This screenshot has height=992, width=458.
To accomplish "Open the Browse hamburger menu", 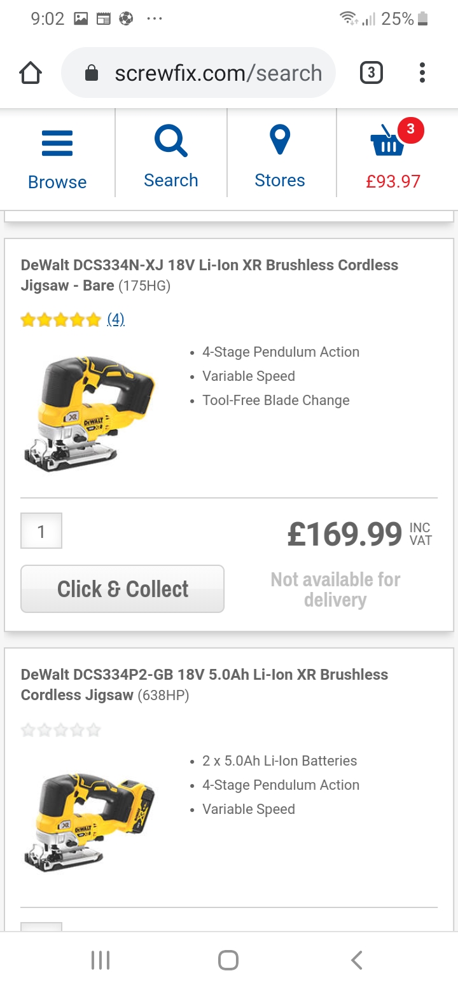I will click(x=57, y=144).
